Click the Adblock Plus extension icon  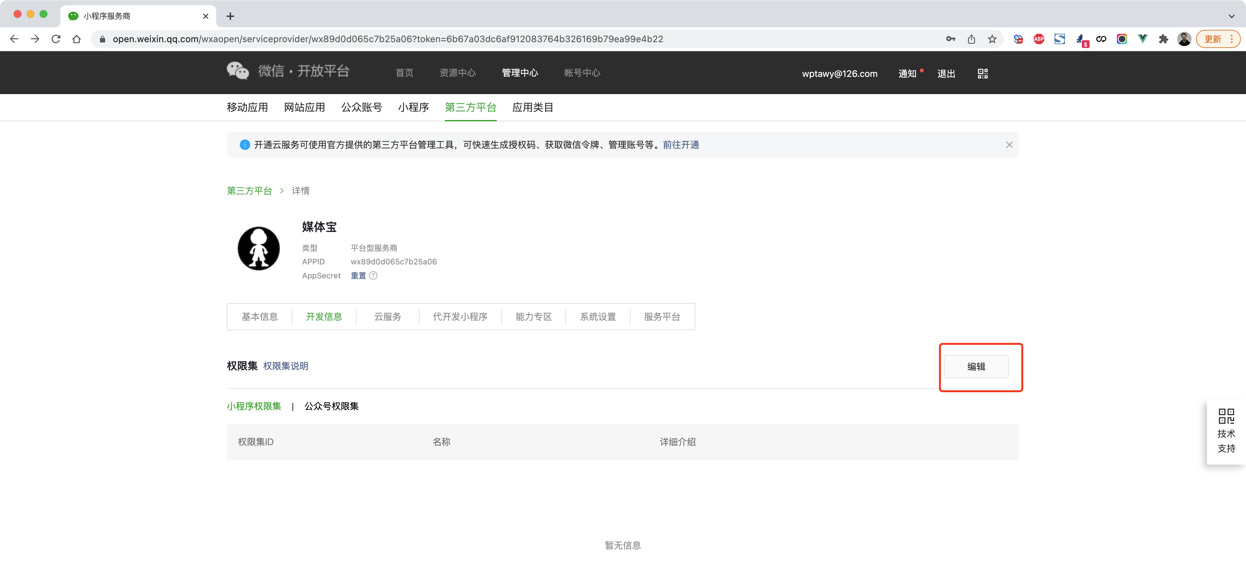(x=1038, y=39)
